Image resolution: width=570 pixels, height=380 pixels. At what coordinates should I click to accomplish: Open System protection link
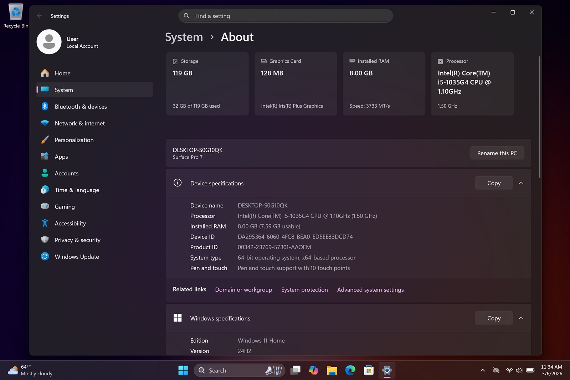pyautogui.click(x=304, y=289)
